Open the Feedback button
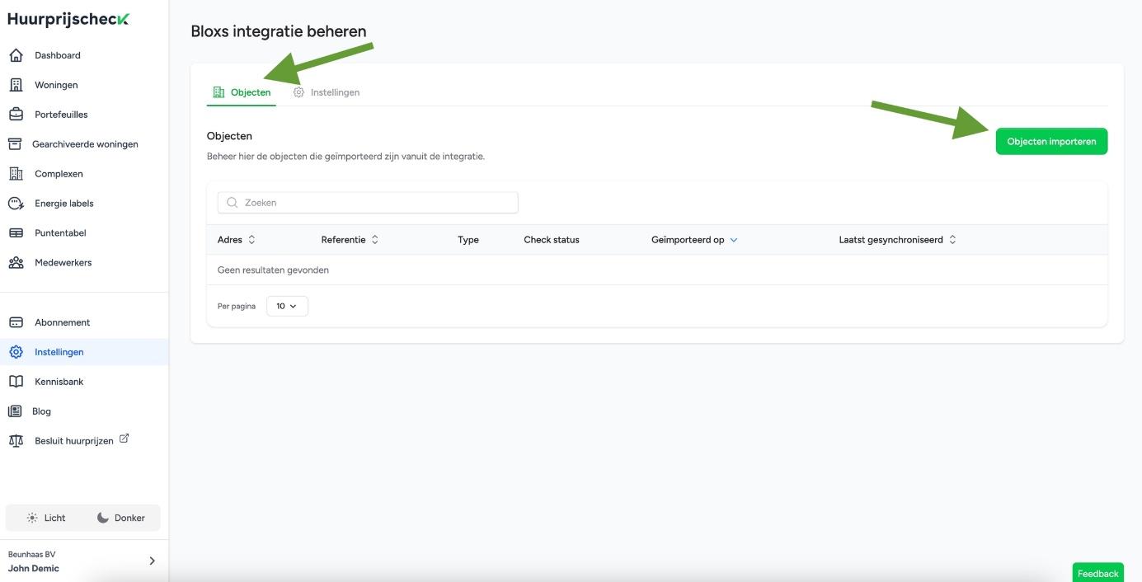 [x=1097, y=573]
